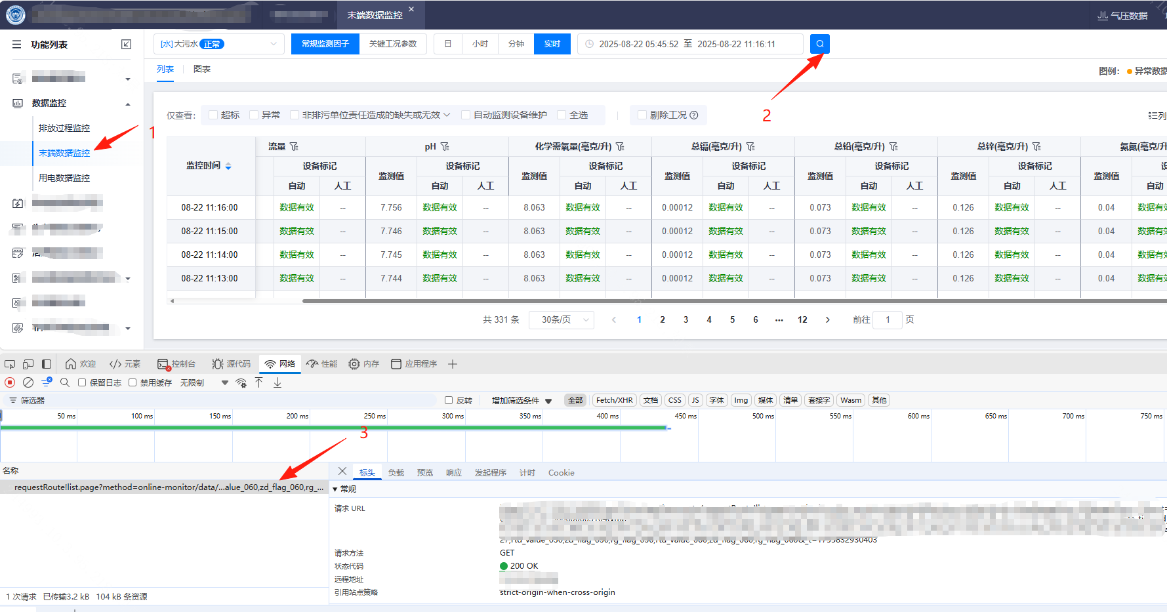The height and width of the screenshot is (612, 1167).
Task: Switch time granularity to 小时
Action: pos(480,44)
